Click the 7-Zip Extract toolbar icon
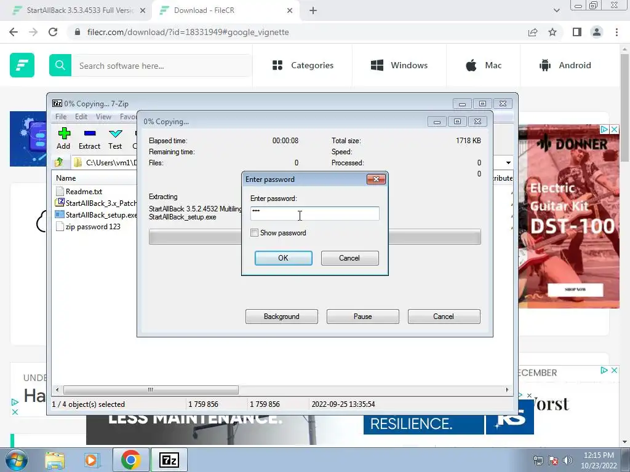This screenshot has width=630, height=472. [89, 138]
